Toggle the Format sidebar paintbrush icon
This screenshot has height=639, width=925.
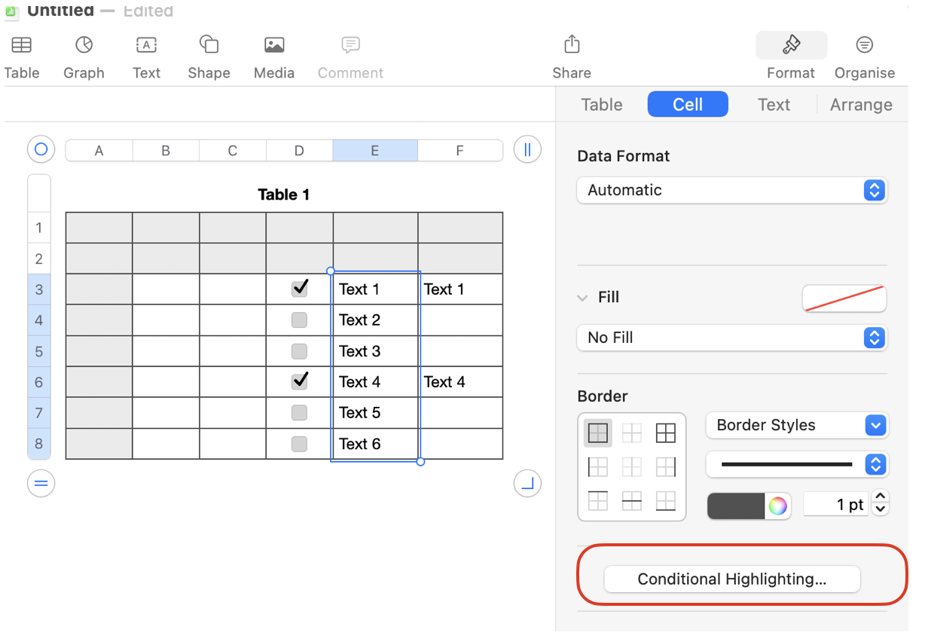pos(791,45)
